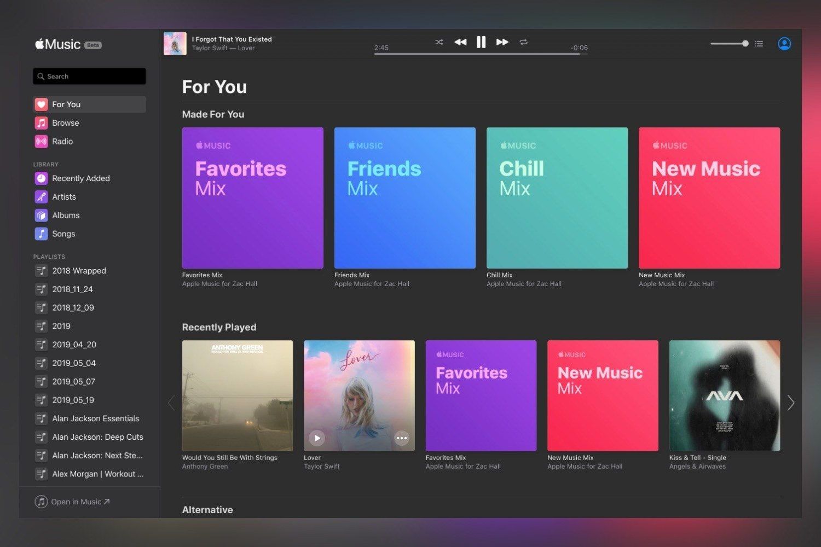Enable repeat mode
Image resolution: width=821 pixels, height=547 pixels.
tap(523, 42)
